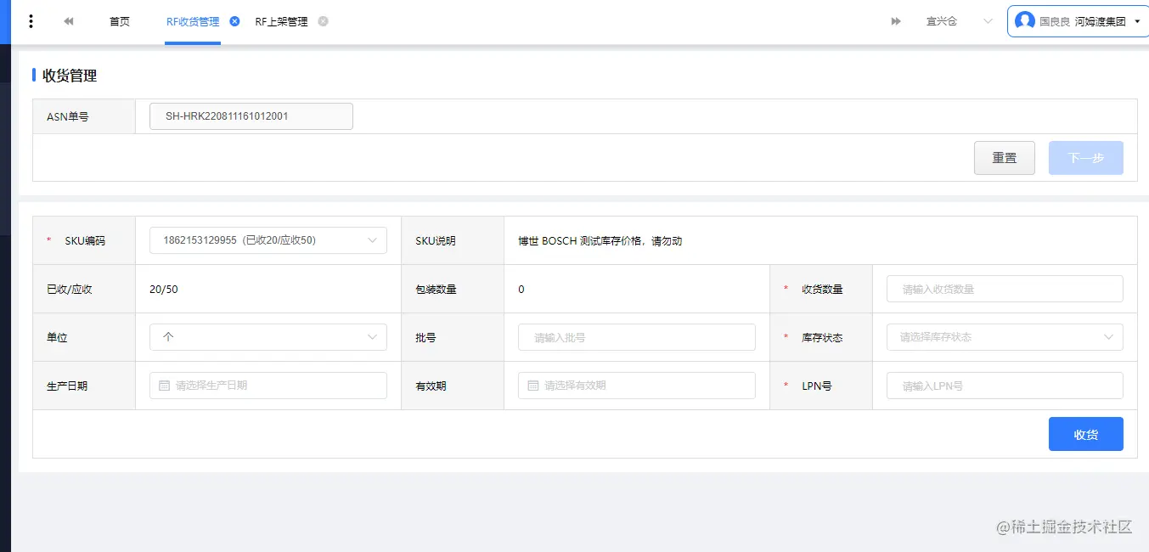Image resolution: width=1149 pixels, height=552 pixels.
Task: Open the 单位 unit dropdown
Action: 268,337
